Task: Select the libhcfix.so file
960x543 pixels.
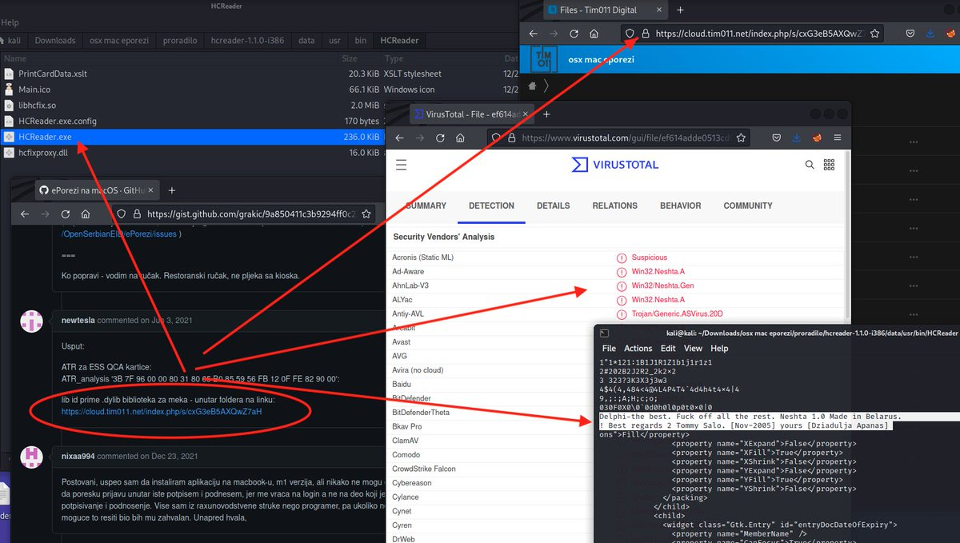Action: 37,105
